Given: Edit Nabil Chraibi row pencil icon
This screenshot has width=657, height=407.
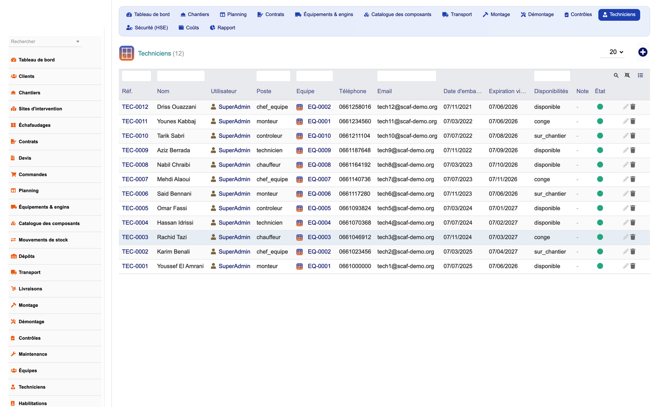Looking at the screenshot, I should (626, 165).
